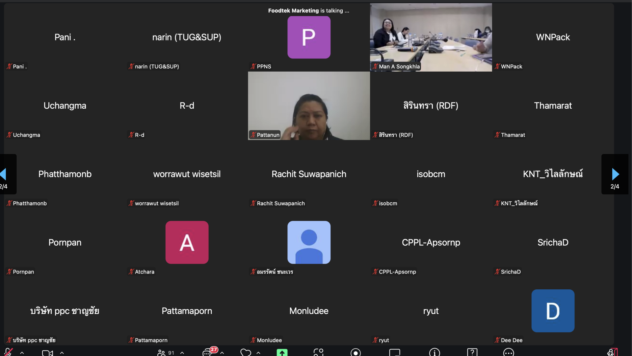Viewport: 632px width, 356px height.
Task: Click the leave meeting icon
Action: pyautogui.click(x=612, y=353)
